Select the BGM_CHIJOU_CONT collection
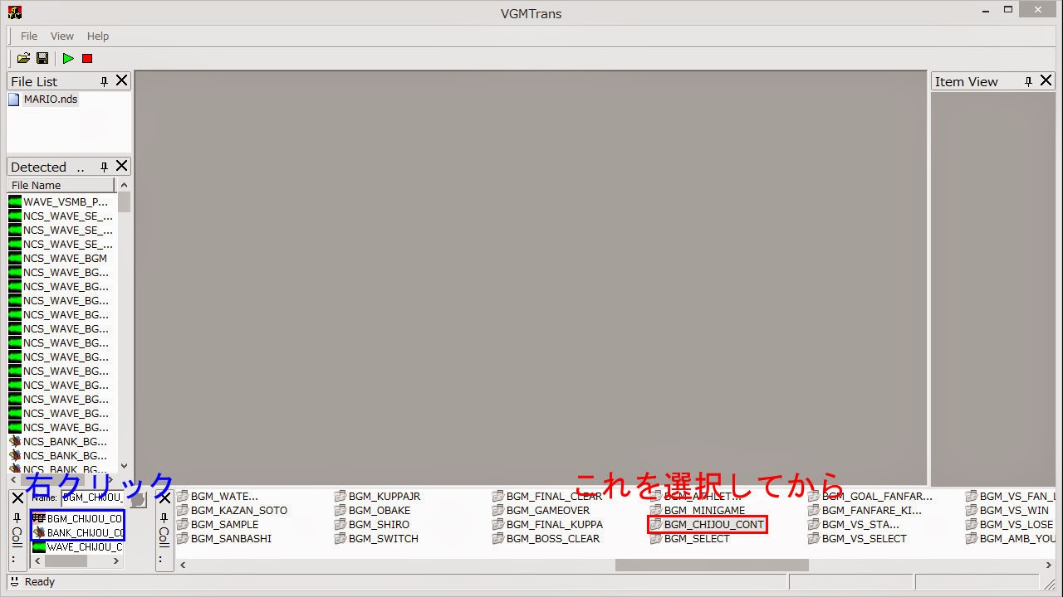Screen dimensions: 1063x597 click(x=714, y=525)
